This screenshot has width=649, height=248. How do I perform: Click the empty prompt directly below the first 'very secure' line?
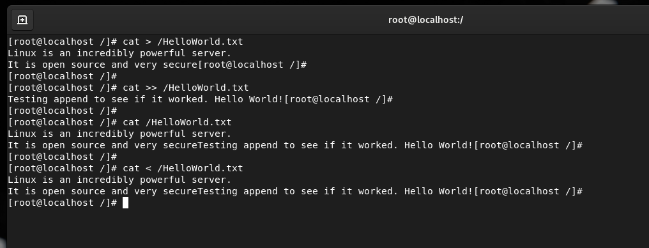(x=63, y=76)
